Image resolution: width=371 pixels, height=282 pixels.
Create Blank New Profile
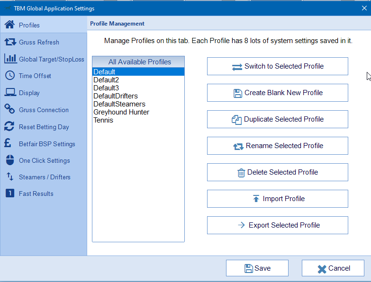click(x=278, y=93)
